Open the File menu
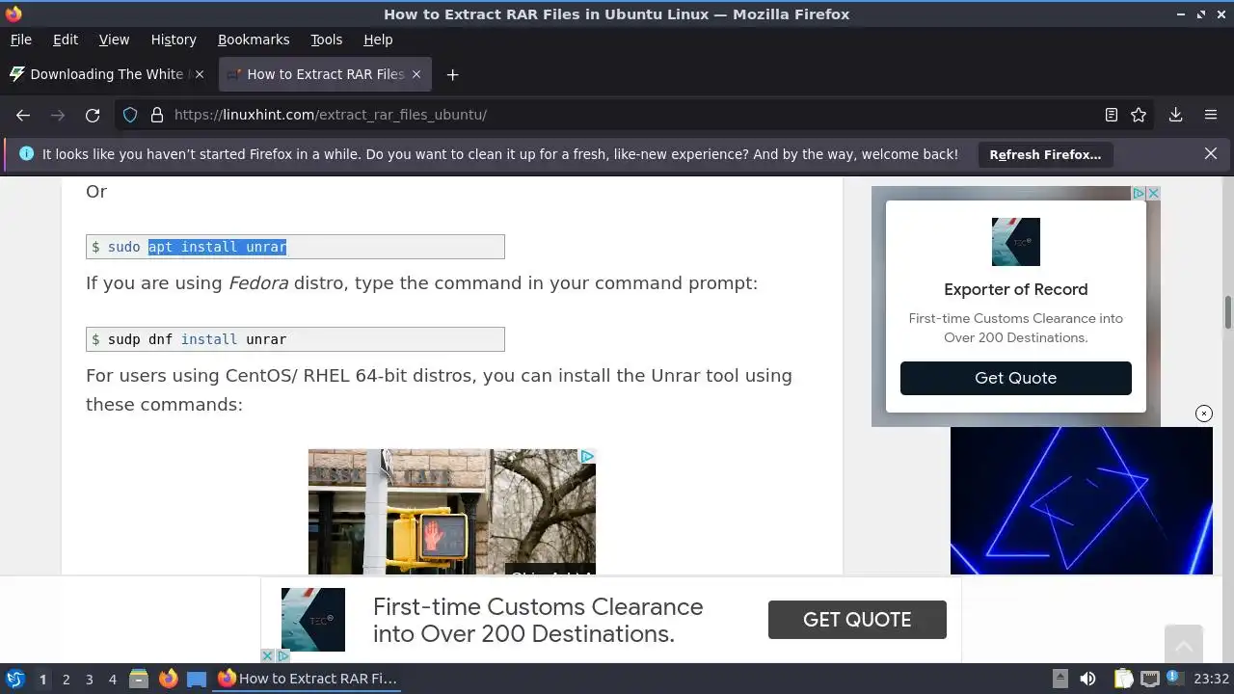The image size is (1234, 694). pyautogui.click(x=20, y=40)
